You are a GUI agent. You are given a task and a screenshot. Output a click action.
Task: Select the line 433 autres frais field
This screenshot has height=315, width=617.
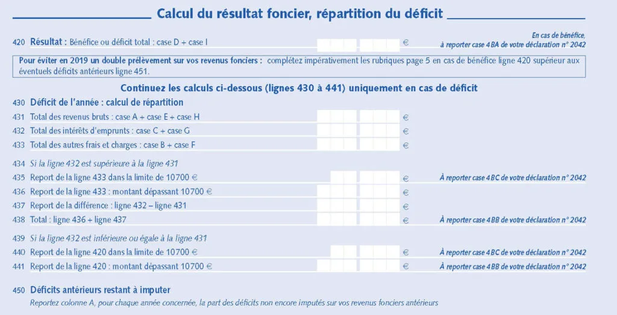coord(359,145)
